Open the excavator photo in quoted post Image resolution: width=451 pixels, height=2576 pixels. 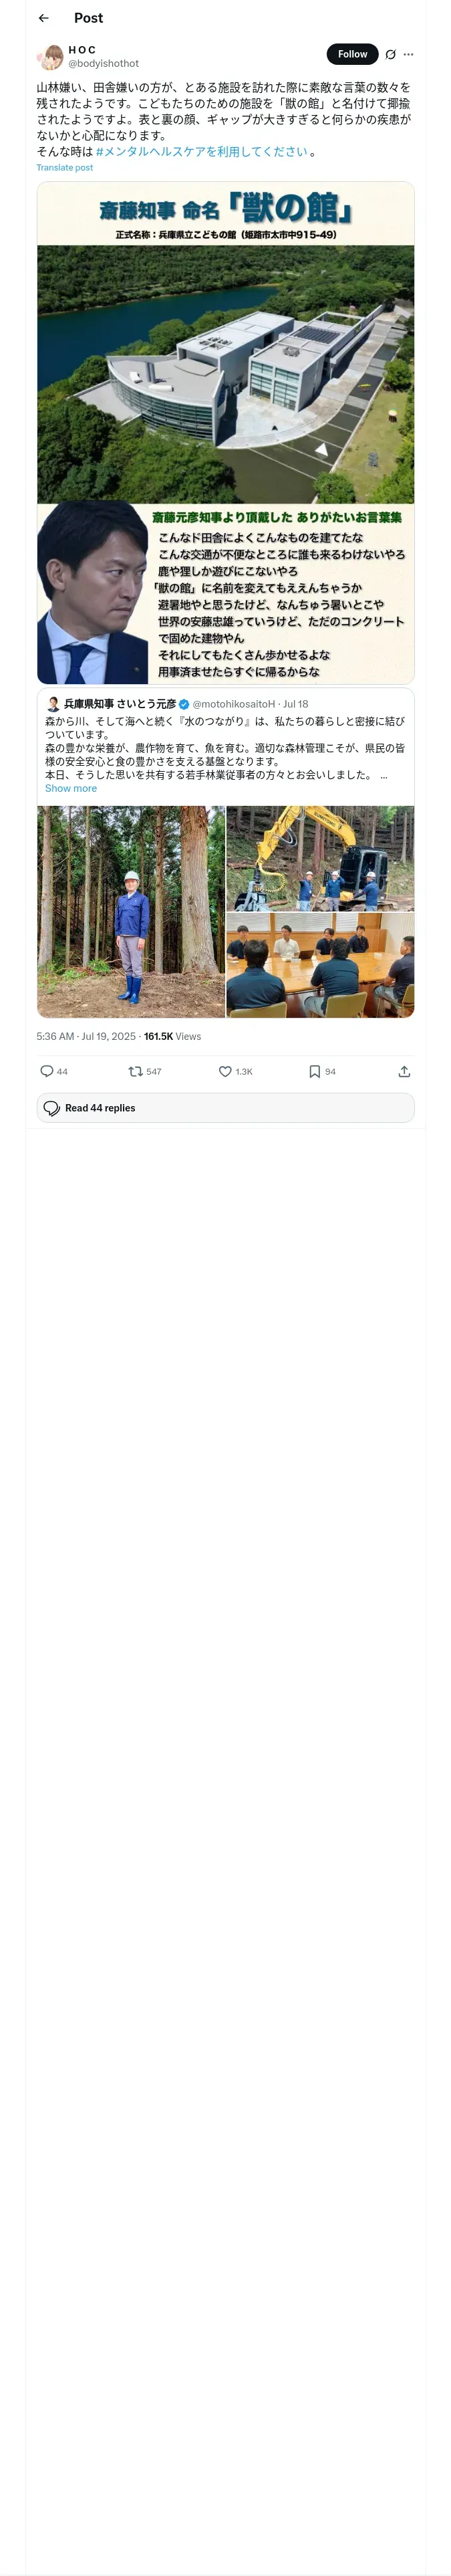click(x=320, y=858)
